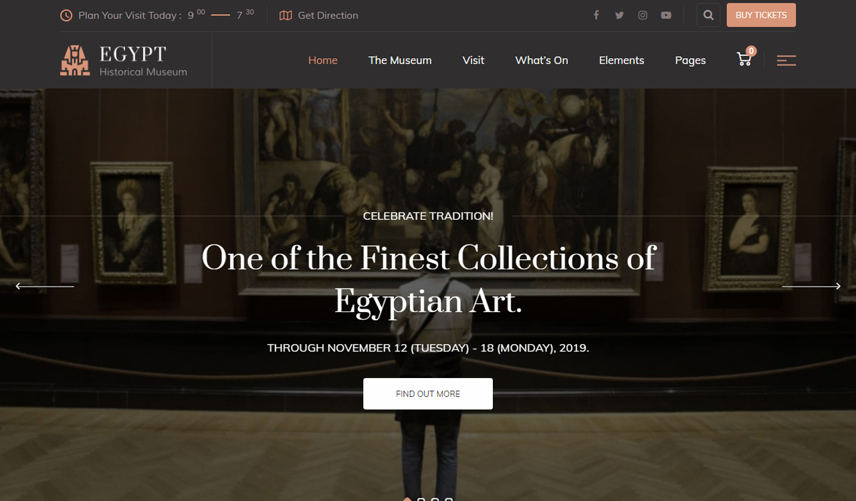This screenshot has width=856, height=501.
Task: Click the Buy Tickets button
Action: point(761,15)
